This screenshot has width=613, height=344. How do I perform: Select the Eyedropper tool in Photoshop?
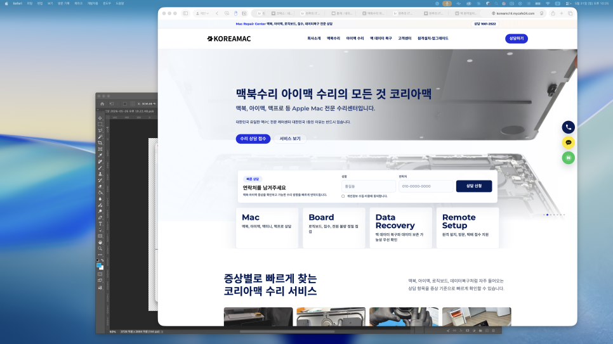coord(100,155)
